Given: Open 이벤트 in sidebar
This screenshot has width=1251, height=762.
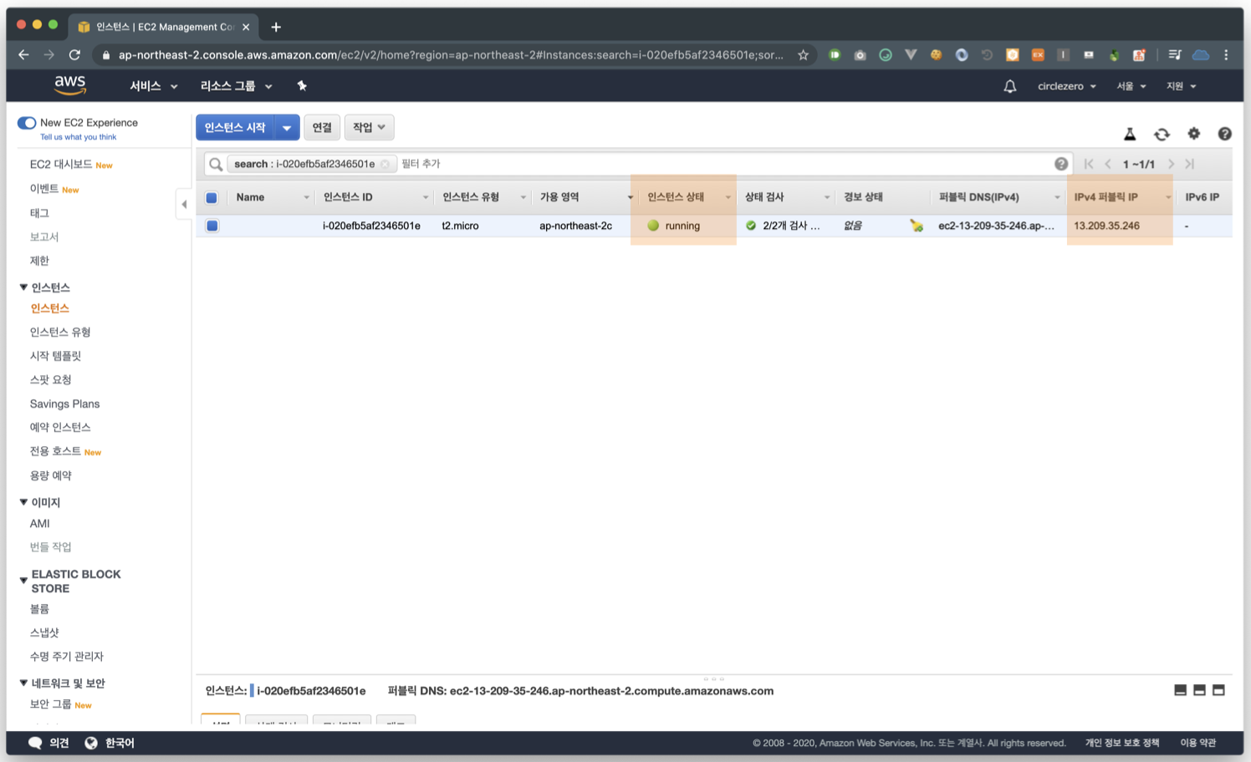Looking at the screenshot, I should pyautogui.click(x=44, y=189).
